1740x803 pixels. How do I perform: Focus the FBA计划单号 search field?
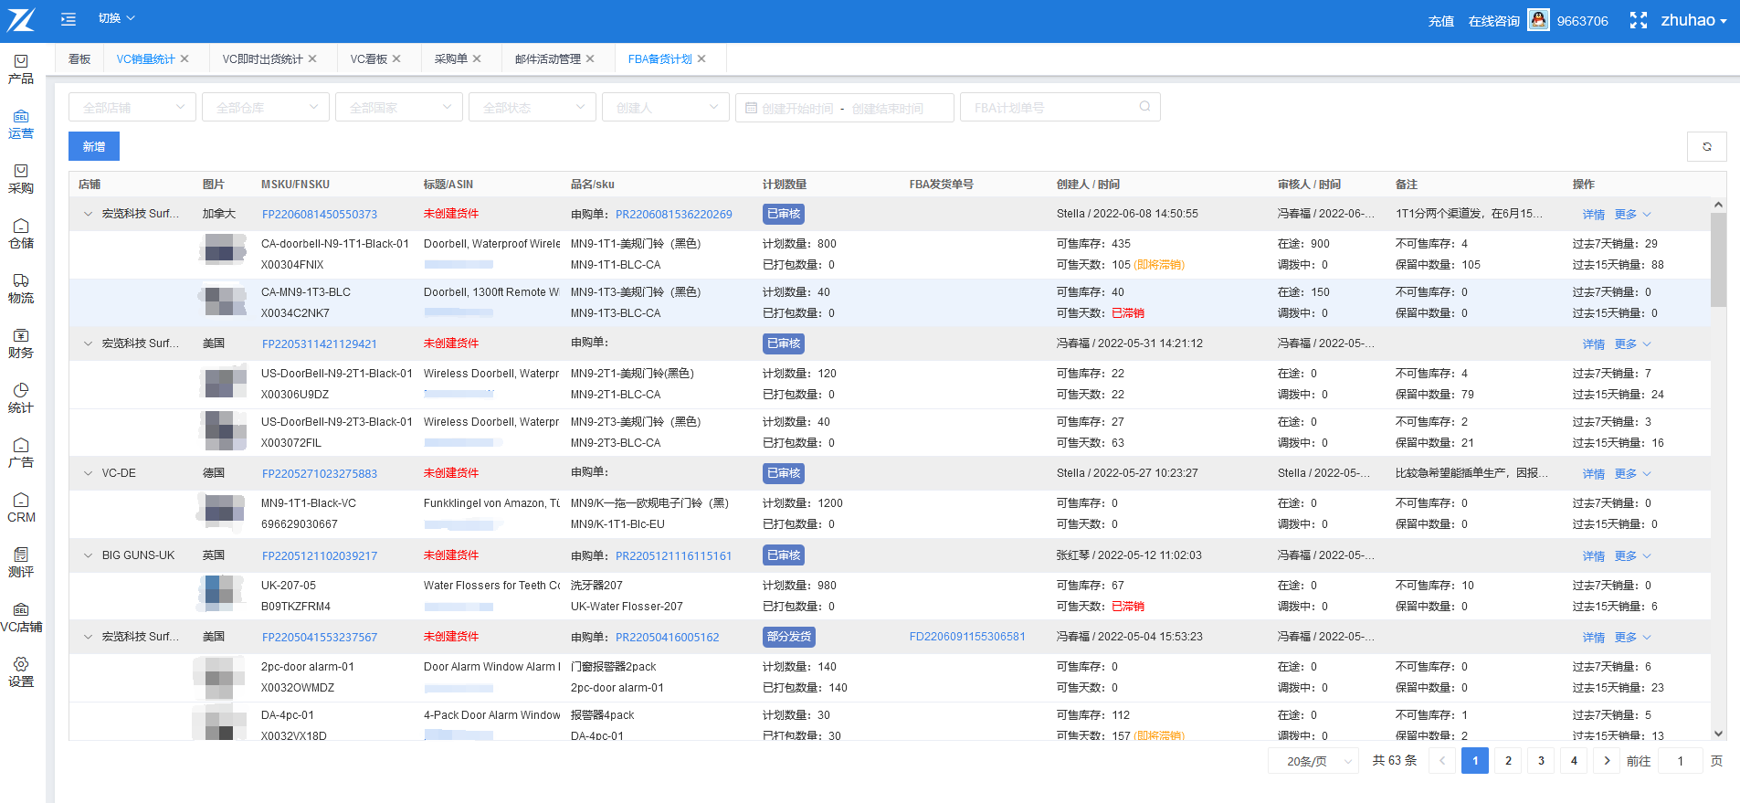pyautogui.click(x=1050, y=108)
